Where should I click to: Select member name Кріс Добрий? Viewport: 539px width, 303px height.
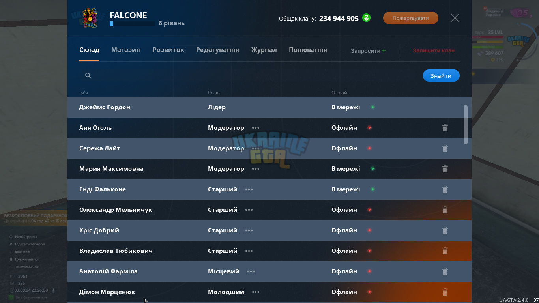pos(99,230)
